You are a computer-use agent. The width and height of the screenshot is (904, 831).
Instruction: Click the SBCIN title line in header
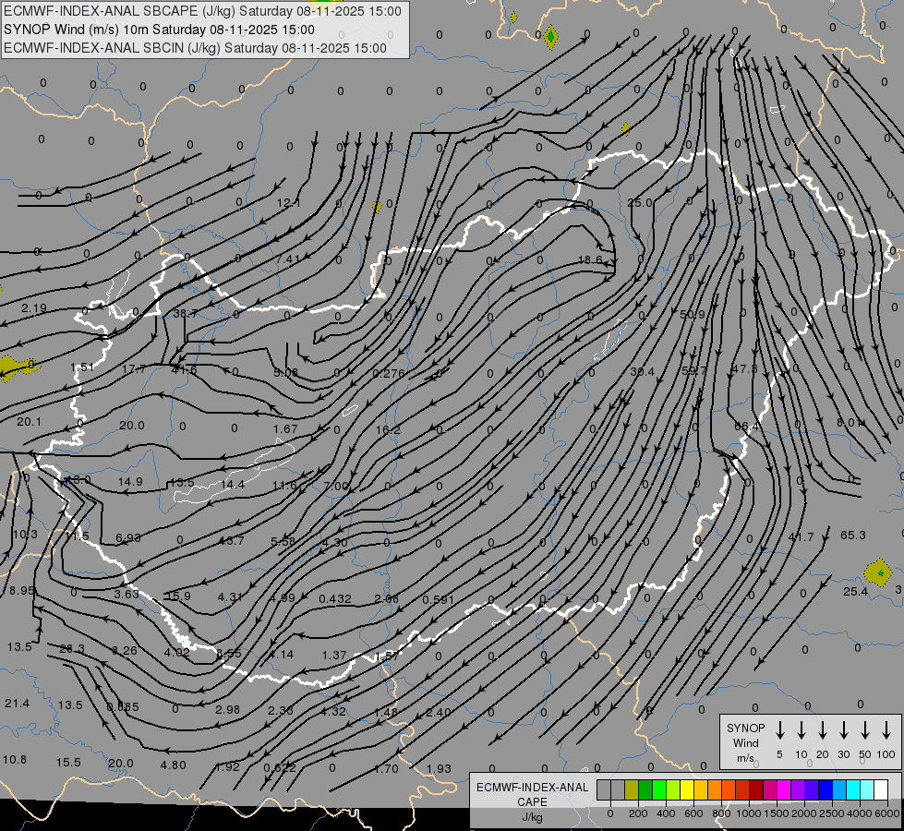(x=195, y=48)
